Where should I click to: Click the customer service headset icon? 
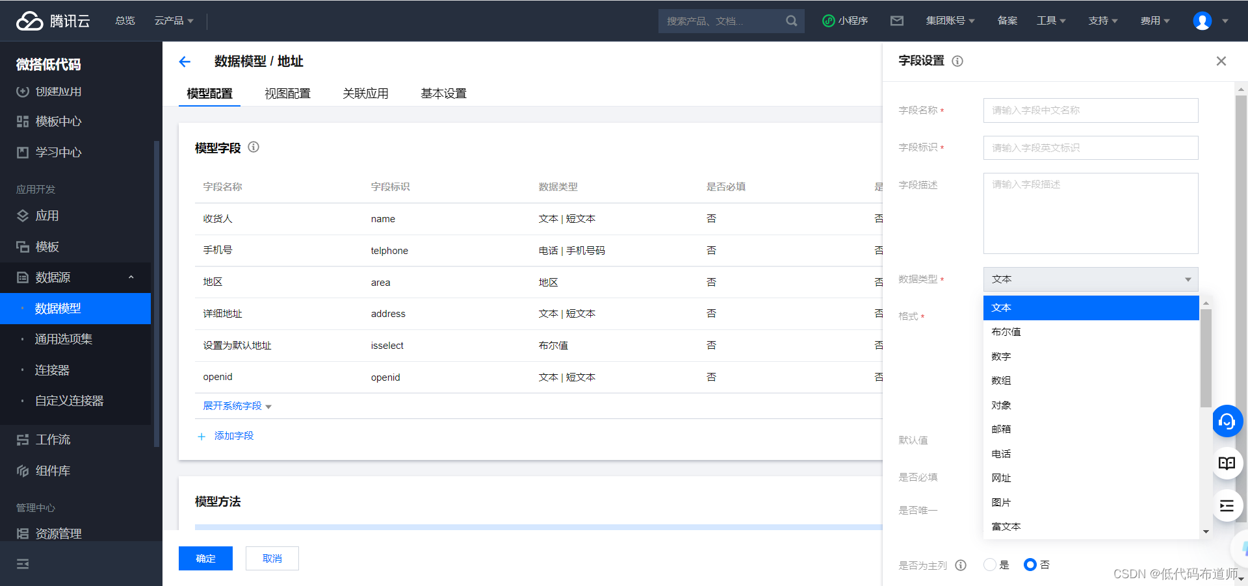click(1227, 422)
